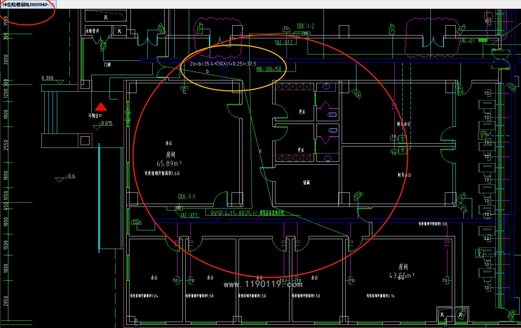Select the DDC-1-1 label
This screenshot has width=521, height=328.
pos(187,197)
